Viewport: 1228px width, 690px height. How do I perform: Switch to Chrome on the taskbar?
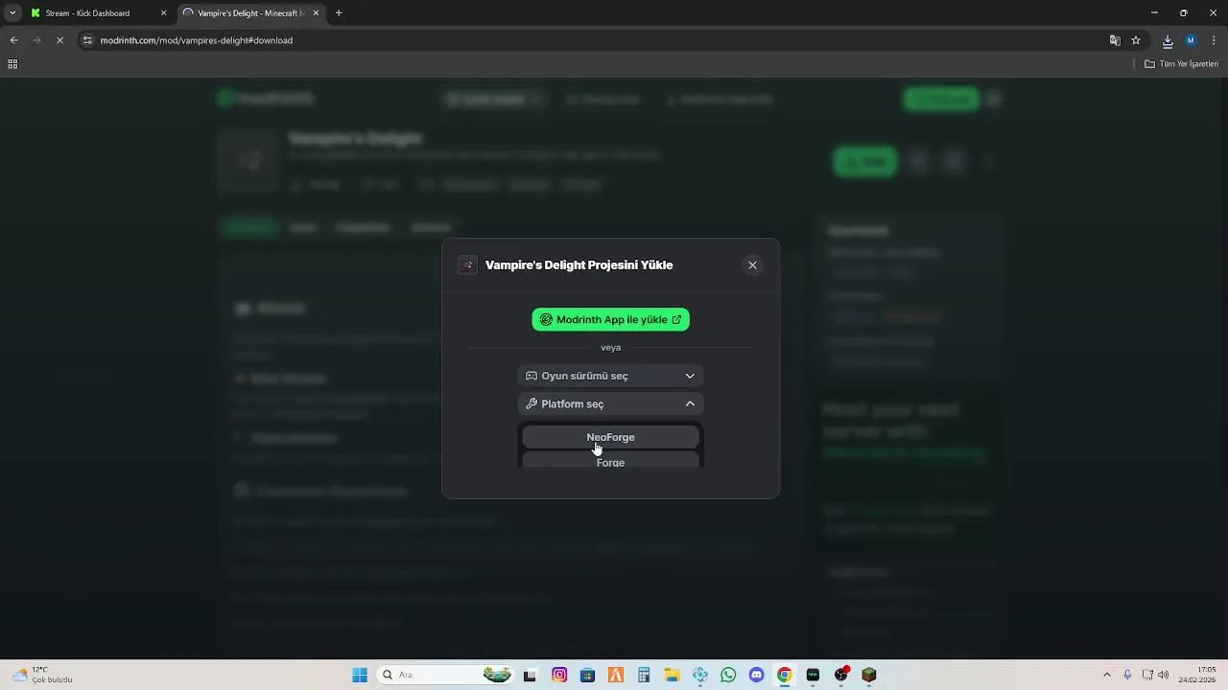(x=785, y=675)
